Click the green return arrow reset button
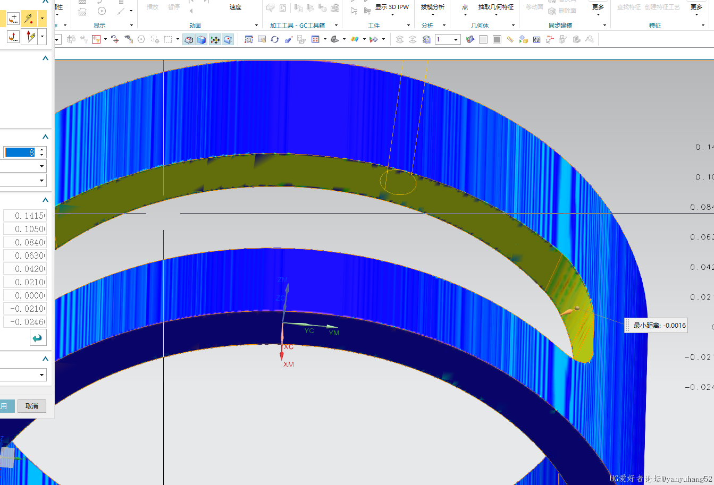Viewport: 714px width, 485px height. point(38,338)
